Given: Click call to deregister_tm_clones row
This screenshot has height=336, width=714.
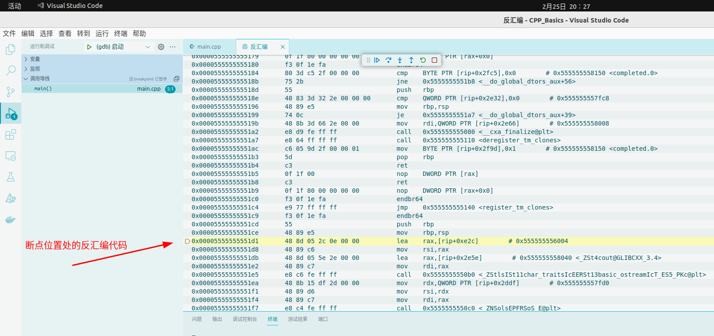Looking at the screenshot, I should 449,141.
